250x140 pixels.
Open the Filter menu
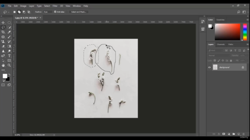click(55, 6)
